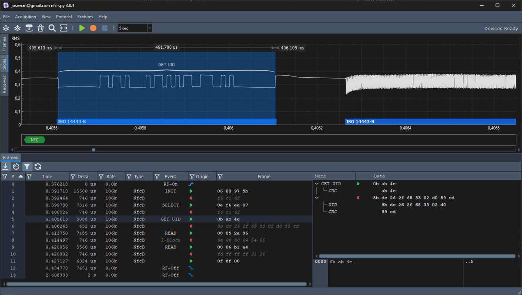
Task: Start acquisition with the green play button
Action: coord(82,28)
